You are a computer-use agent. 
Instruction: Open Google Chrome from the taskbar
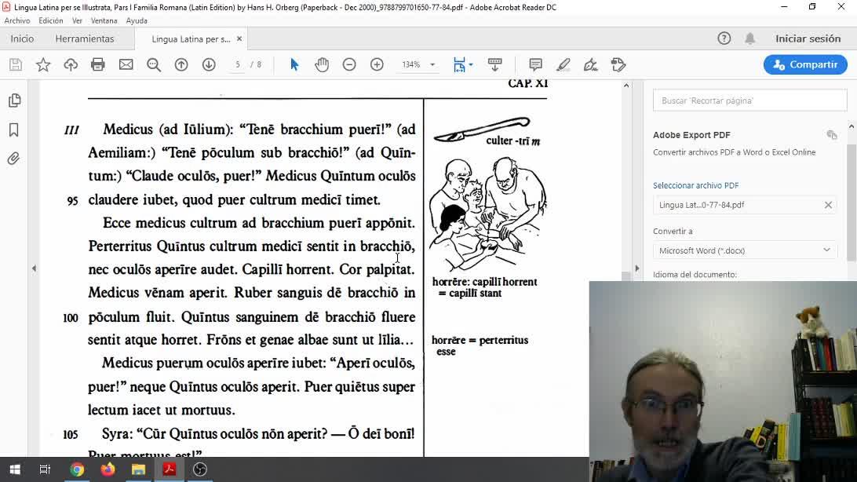tap(77, 469)
